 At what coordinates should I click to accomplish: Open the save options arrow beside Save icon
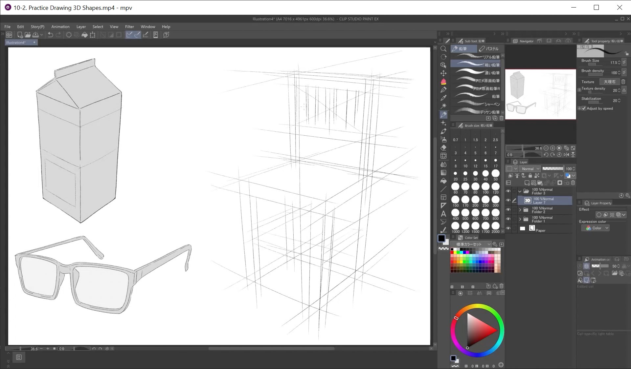click(x=42, y=35)
